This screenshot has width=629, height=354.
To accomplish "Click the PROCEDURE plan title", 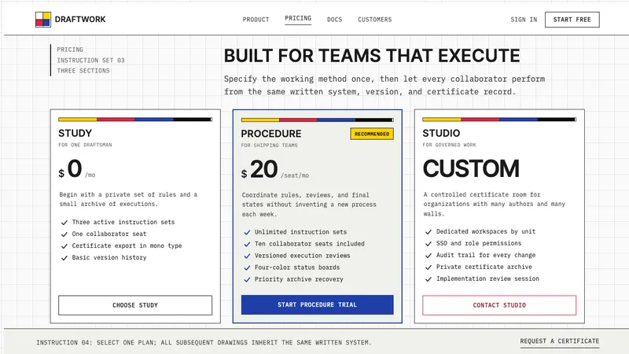I will (271, 134).
